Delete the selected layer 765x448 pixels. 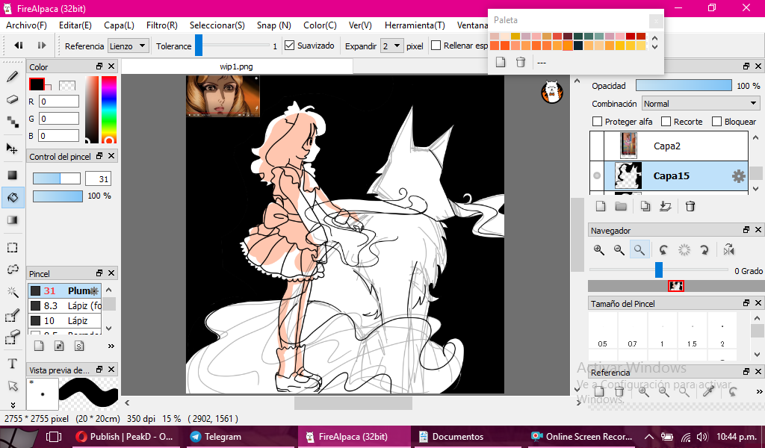pyautogui.click(x=690, y=206)
